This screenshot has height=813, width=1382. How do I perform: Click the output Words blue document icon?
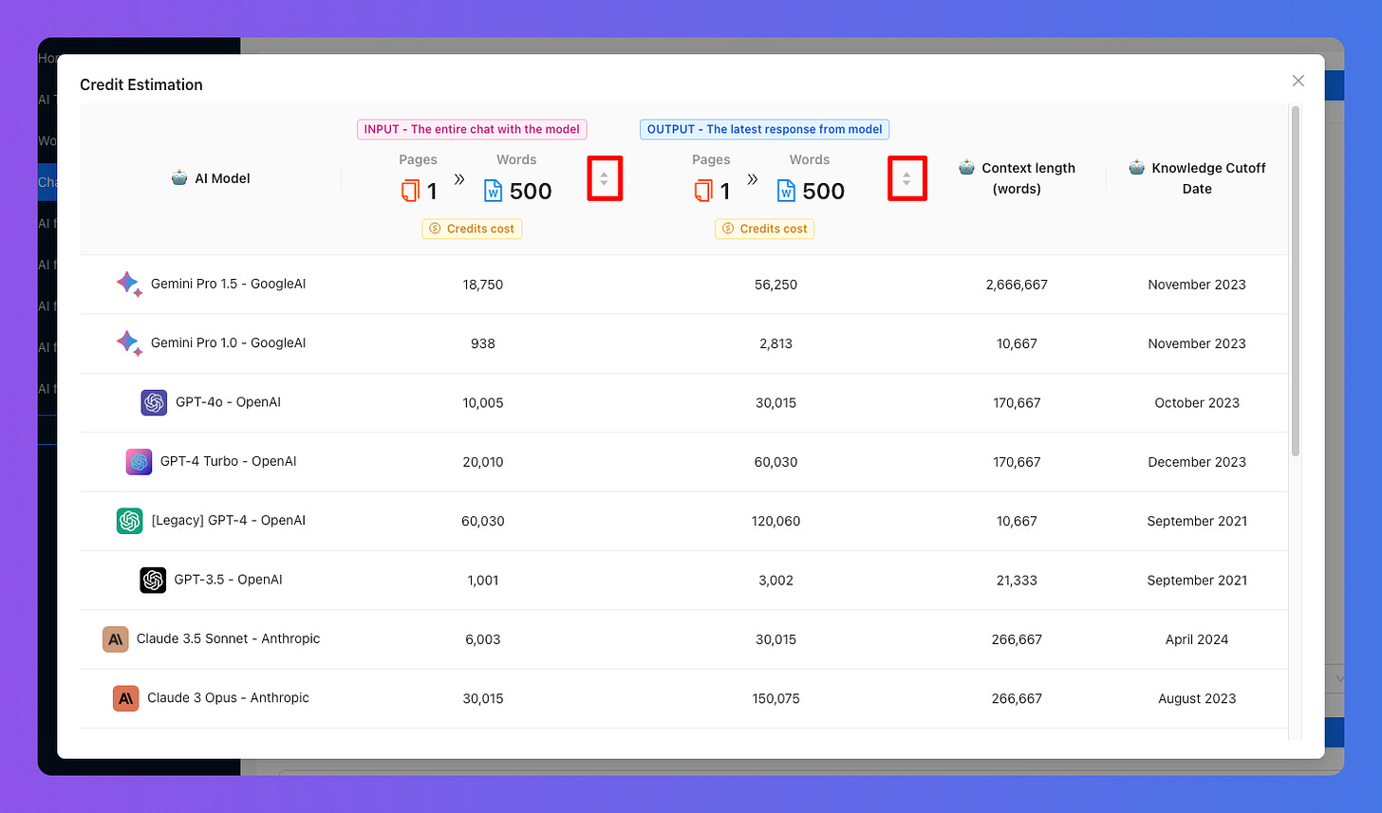(787, 191)
